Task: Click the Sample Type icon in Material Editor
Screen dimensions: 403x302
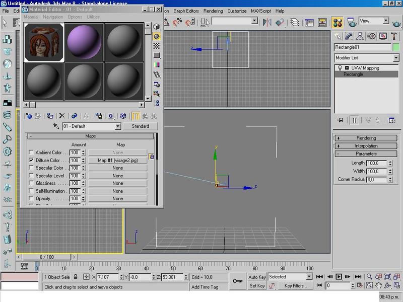Action: tap(156, 27)
